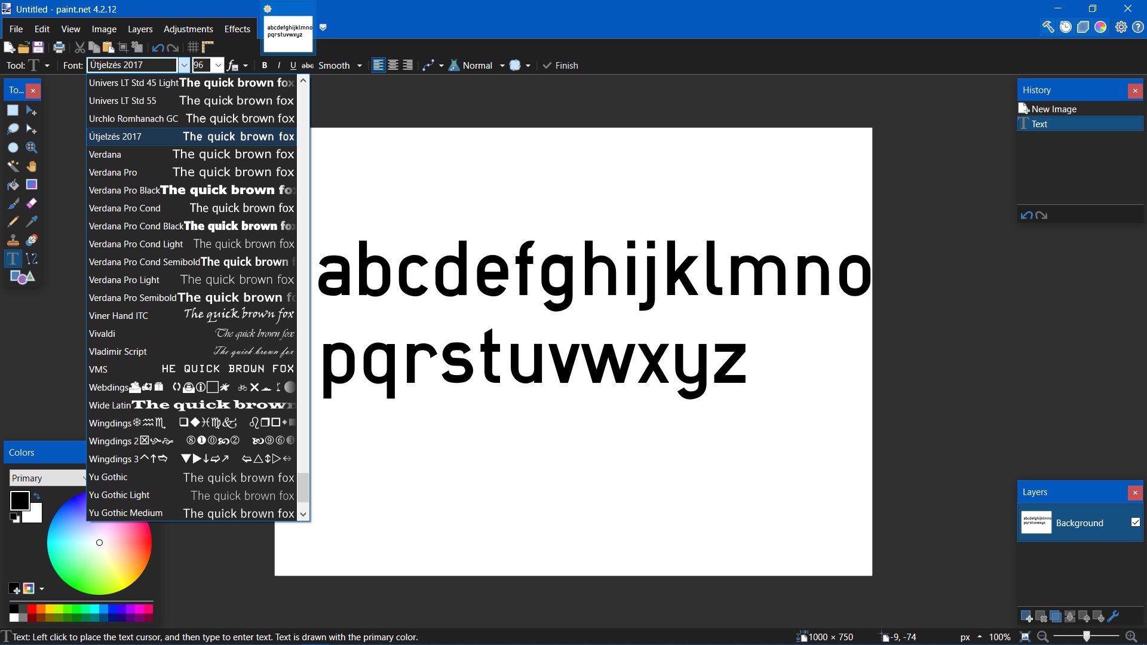1147x645 pixels.
Task: Select the Lasso Select tool
Action: 13,129
